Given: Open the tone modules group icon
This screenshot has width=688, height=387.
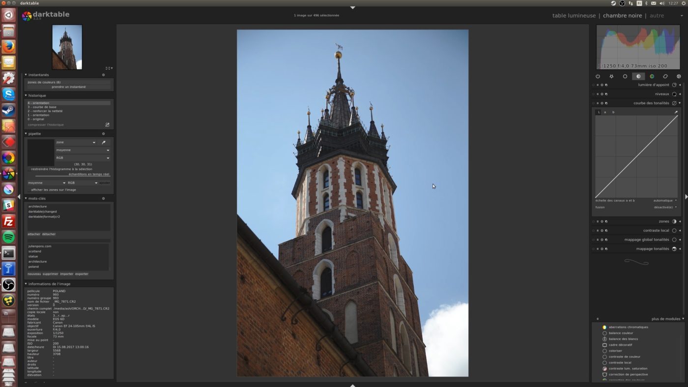Looking at the screenshot, I should point(638,76).
